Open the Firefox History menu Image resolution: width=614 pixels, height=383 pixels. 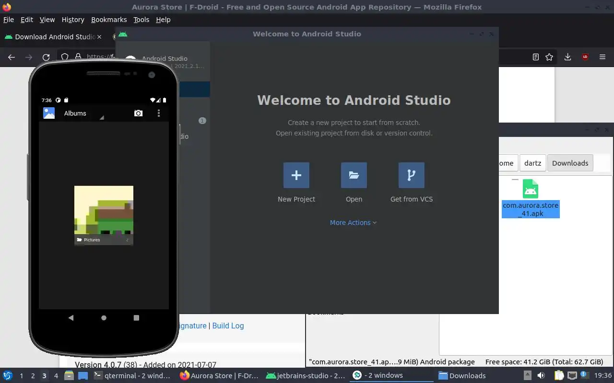coord(73,20)
